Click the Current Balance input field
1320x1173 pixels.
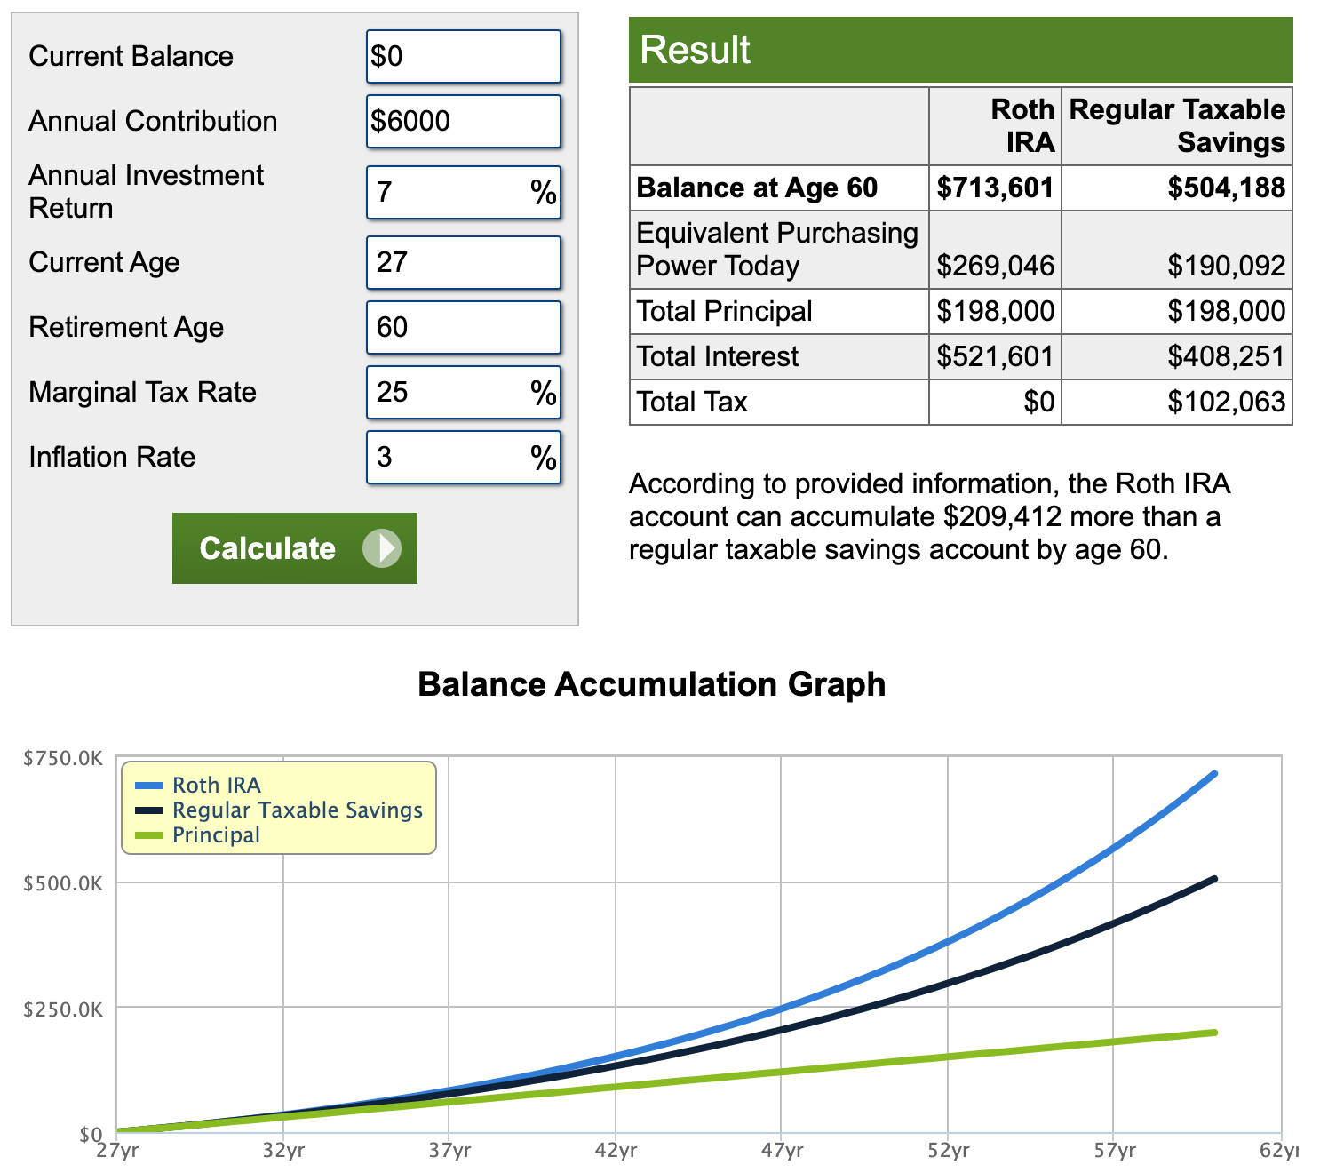click(464, 56)
